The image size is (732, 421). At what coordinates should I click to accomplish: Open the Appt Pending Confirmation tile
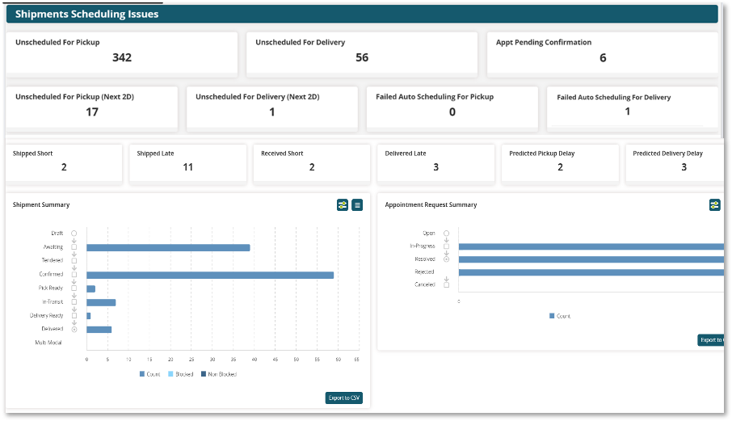pos(602,51)
